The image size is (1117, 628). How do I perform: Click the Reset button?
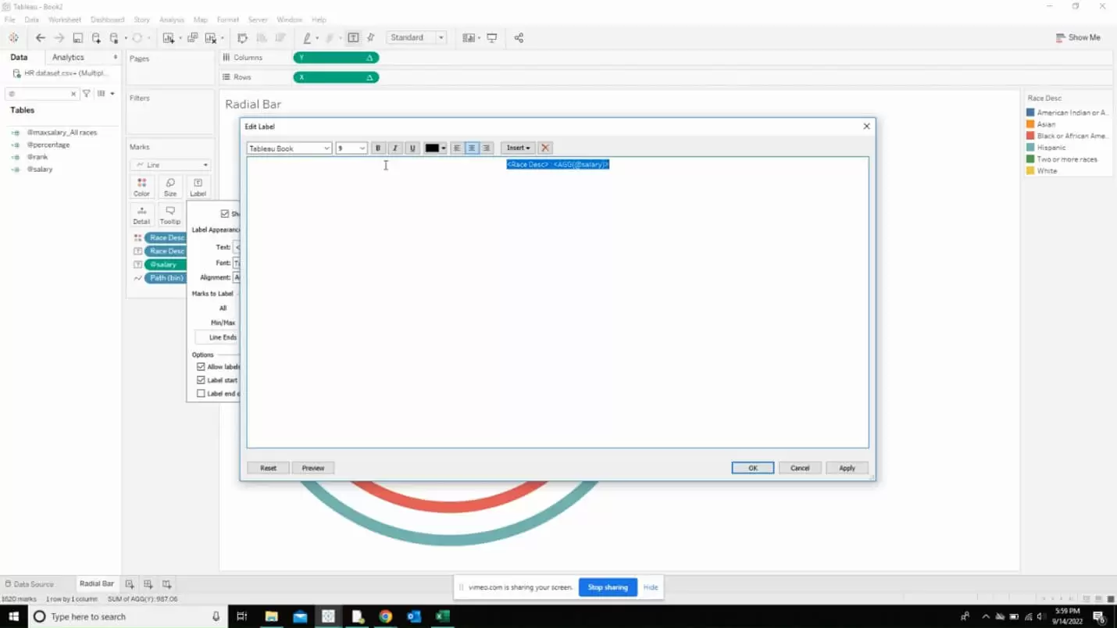click(x=268, y=468)
